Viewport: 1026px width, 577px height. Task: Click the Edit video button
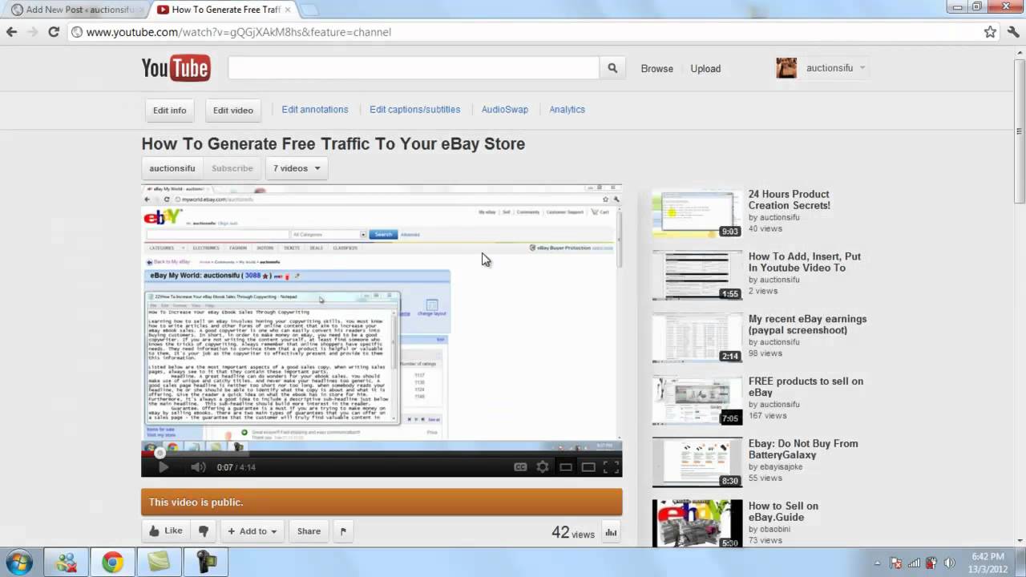click(x=233, y=111)
